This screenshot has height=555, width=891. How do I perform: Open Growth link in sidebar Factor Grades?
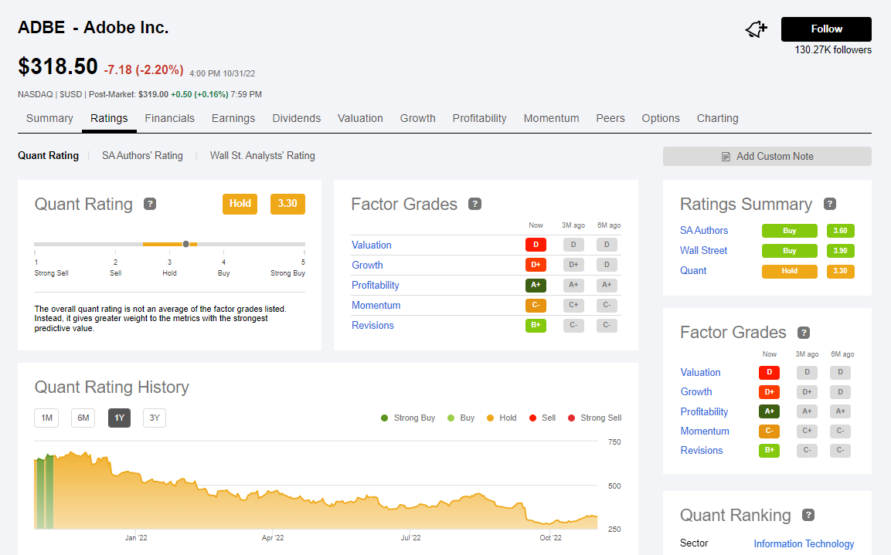click(x=696, y=391)
